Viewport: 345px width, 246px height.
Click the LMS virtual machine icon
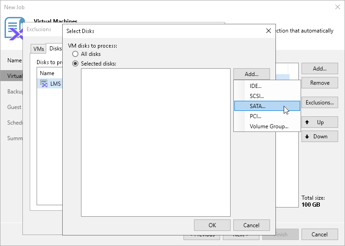[44, 83]
